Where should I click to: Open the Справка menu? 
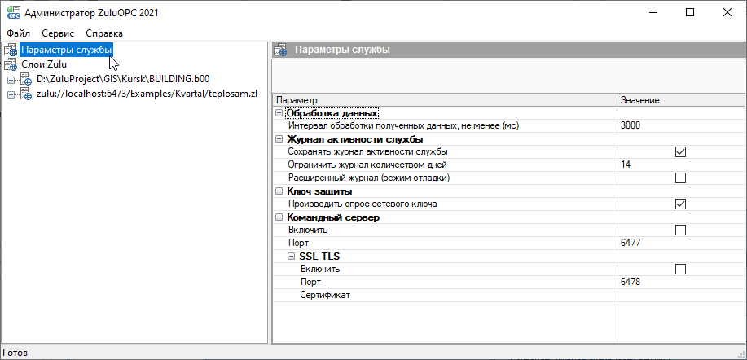104,33
